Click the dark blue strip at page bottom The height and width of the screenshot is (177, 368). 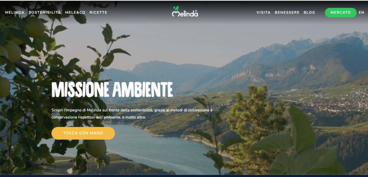pos(184,176)
